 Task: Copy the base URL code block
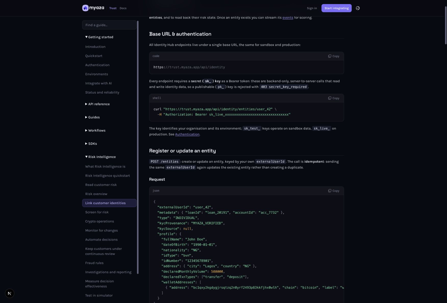click(333, 56)
